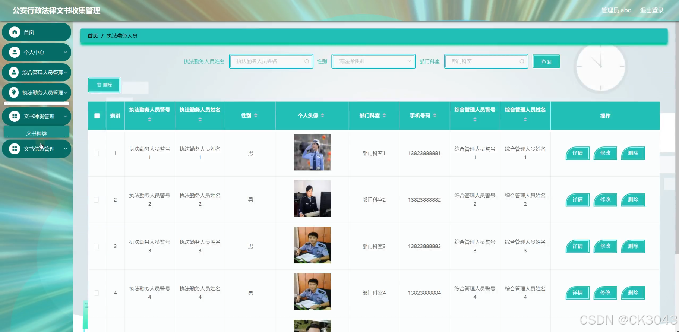Tick the checkbox for row 3
Viewport: 679px width, 332px height.
point(96,246)
